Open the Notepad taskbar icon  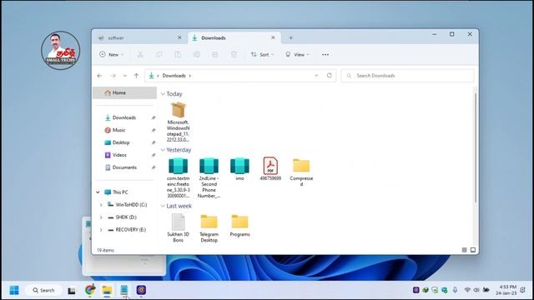(x=124, y=290)
